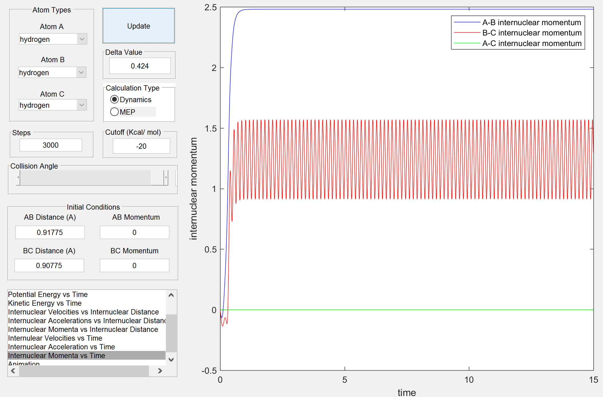Click Collision Angle slider right arrow
The height and width of the screenshot is (397, 603).
pos(166,177)
